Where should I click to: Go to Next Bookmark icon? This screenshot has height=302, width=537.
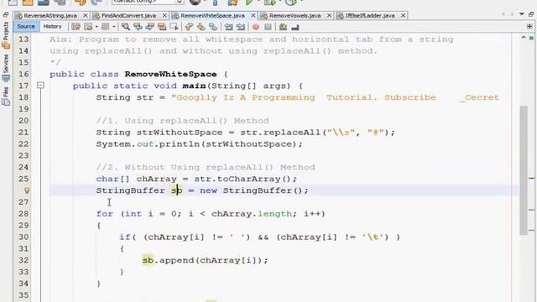pyautogui.click(x=201, y=27)
